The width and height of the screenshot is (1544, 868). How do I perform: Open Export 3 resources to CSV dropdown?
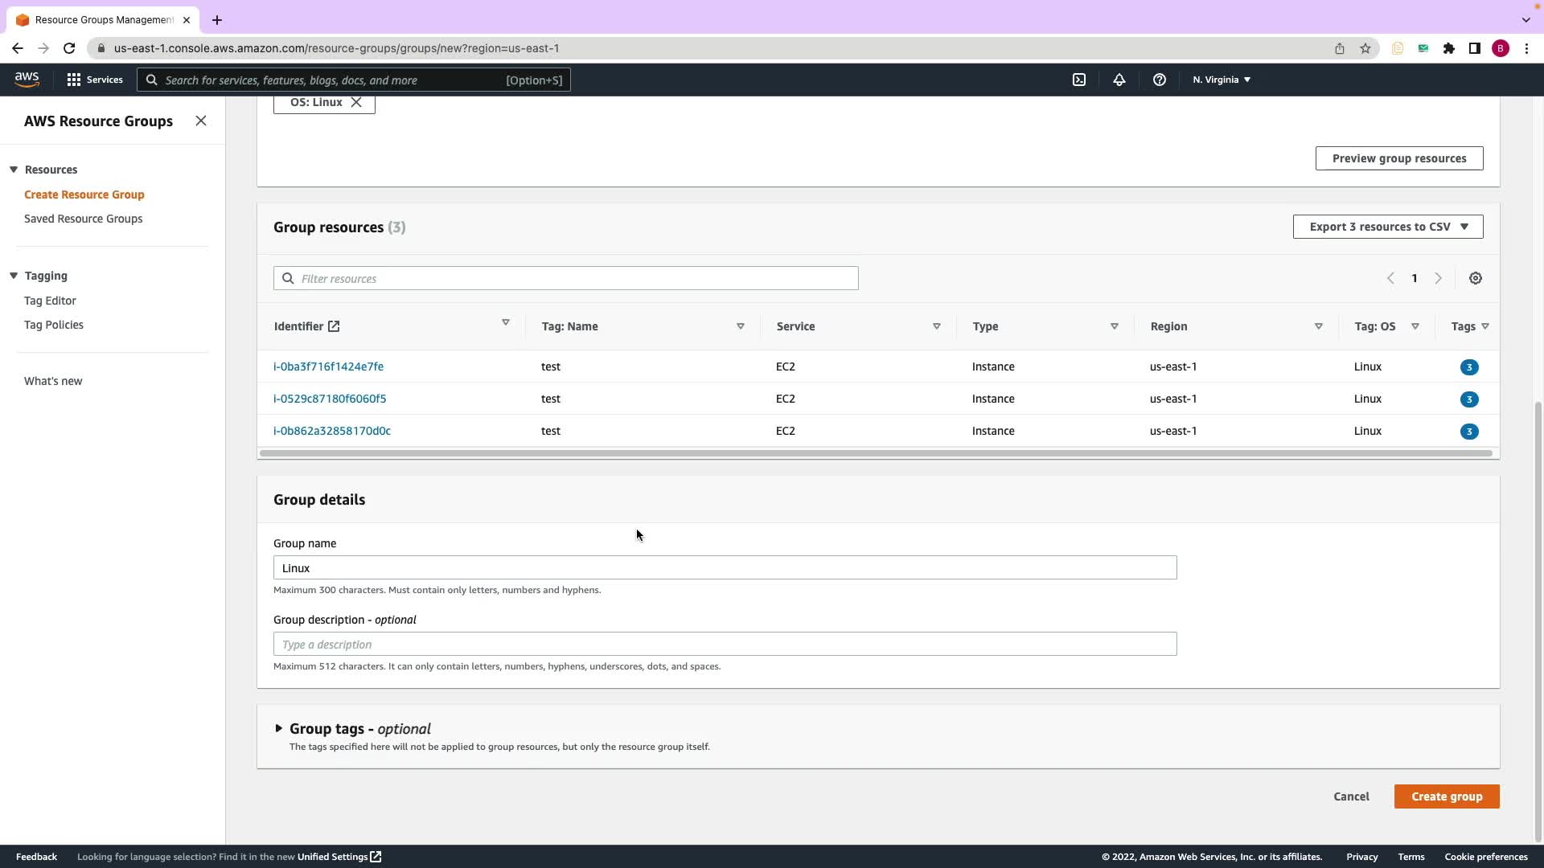pos(1388,227)
